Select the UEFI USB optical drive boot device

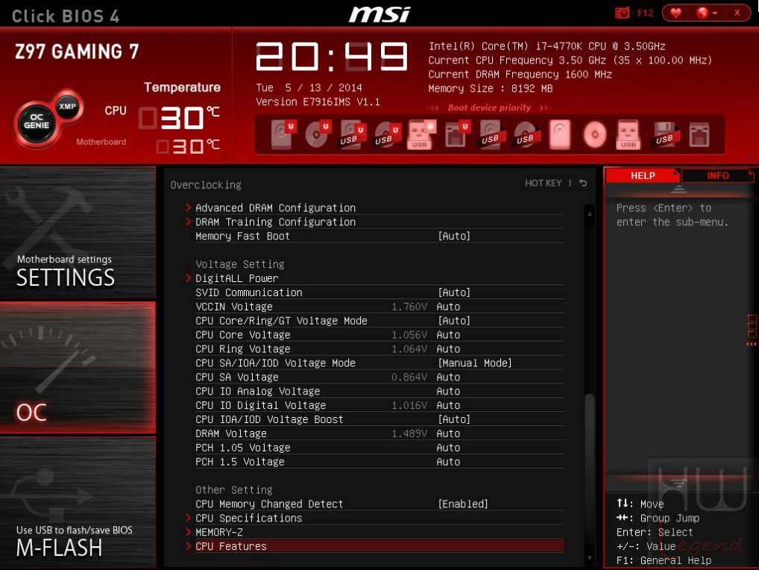pyautogui.click(x=387, y=134)
